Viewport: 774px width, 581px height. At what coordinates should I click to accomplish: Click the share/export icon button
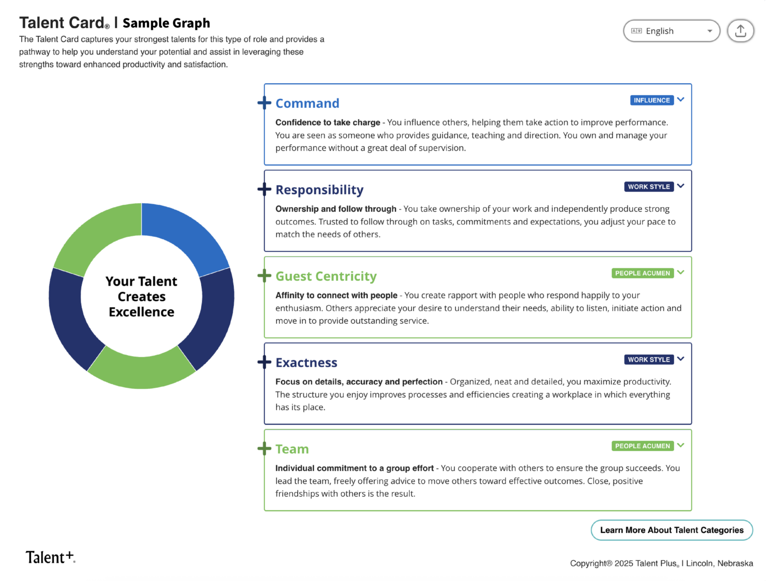[740, 31]
